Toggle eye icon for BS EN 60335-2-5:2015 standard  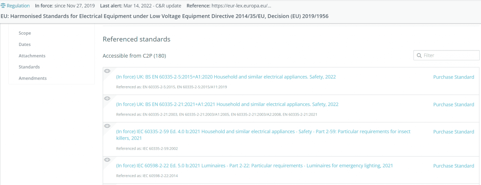point(107,71)
